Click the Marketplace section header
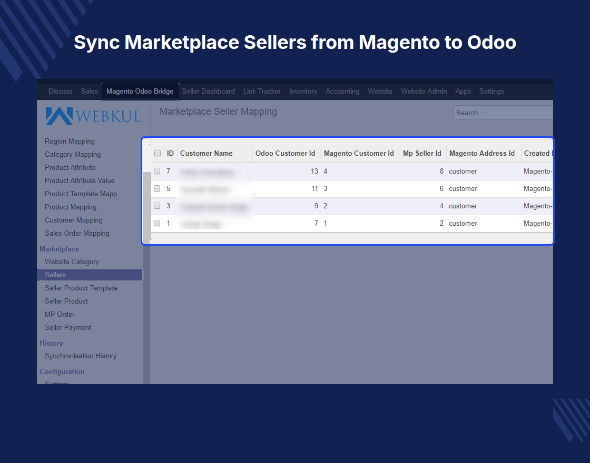Screen dimensions: 590x463 click(59, 249)
